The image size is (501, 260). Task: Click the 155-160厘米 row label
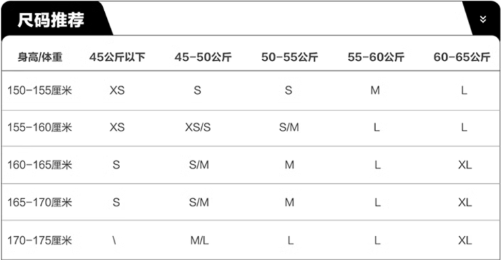click(40, 128)
